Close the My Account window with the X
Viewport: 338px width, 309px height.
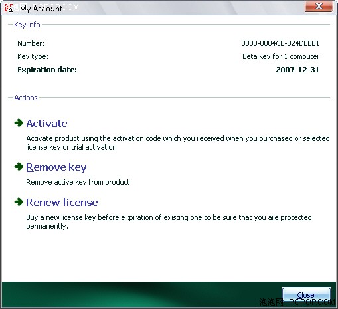[319, 6]
